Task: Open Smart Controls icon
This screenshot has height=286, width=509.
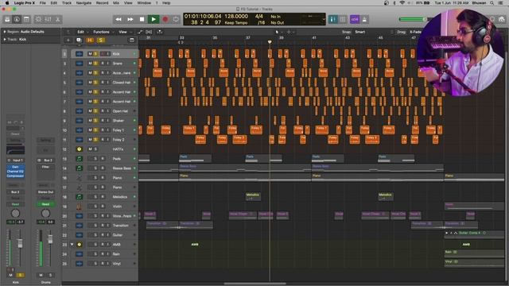Action: click(x=38, y=19)
